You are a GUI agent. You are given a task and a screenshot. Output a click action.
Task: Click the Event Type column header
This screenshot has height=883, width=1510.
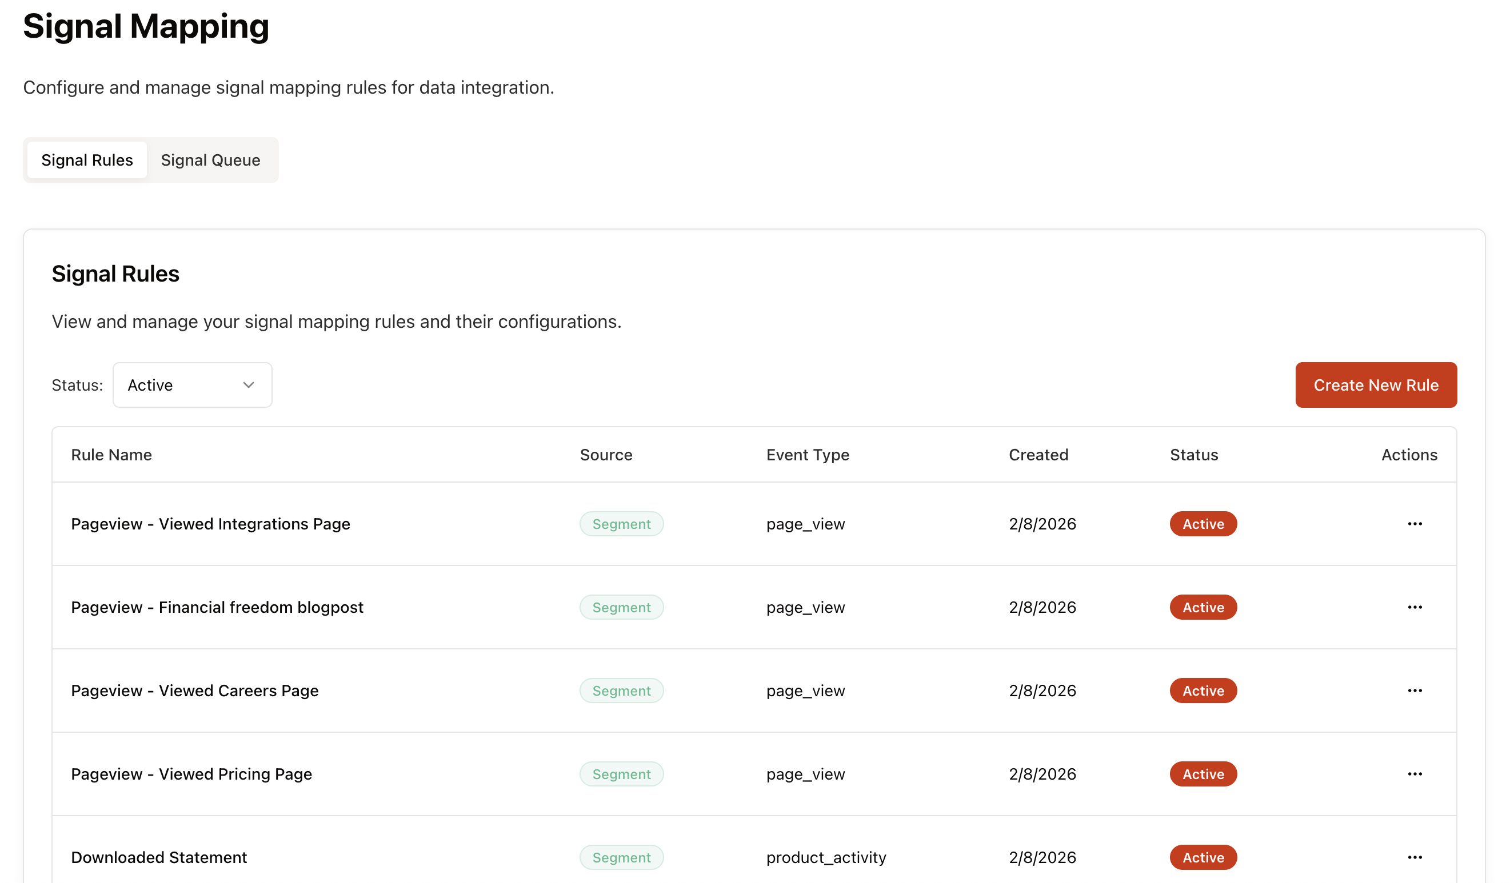click(808, 455)
